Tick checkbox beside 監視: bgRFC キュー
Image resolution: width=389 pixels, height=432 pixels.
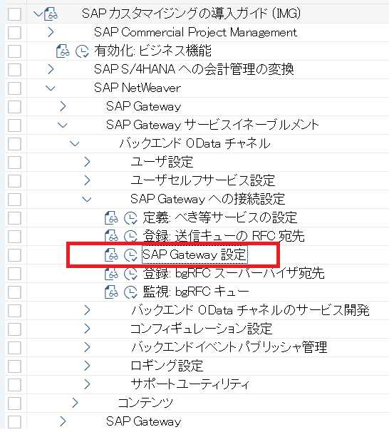[14, 292]
